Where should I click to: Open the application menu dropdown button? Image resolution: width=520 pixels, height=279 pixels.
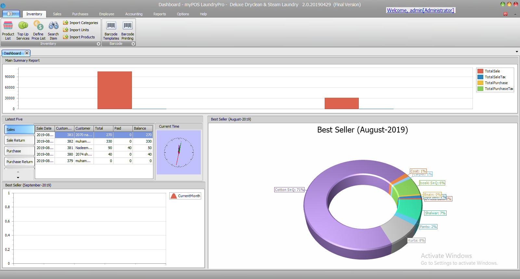coord(11,14)
